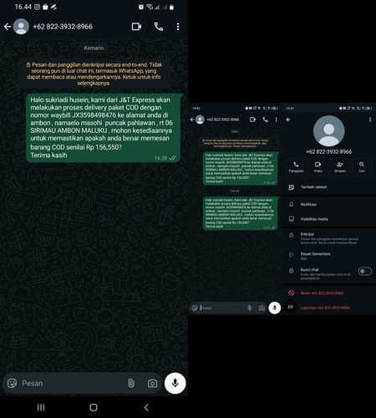Tap back arrow in large chat screen
The width and height of the screenshot is (376, 418).
8,27
